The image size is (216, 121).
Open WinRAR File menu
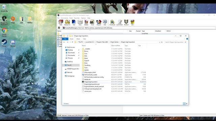tap(58, 18)
